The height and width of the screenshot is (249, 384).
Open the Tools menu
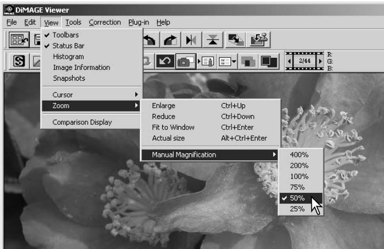[73, 22]
